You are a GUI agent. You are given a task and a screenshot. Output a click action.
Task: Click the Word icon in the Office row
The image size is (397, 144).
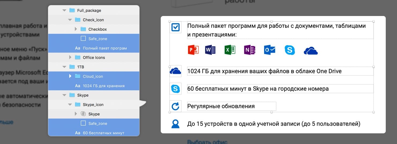[210, 50]
